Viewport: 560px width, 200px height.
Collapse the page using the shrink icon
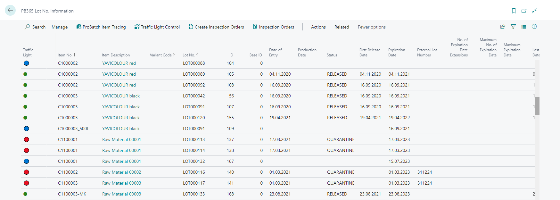click(x=534, y=11)
